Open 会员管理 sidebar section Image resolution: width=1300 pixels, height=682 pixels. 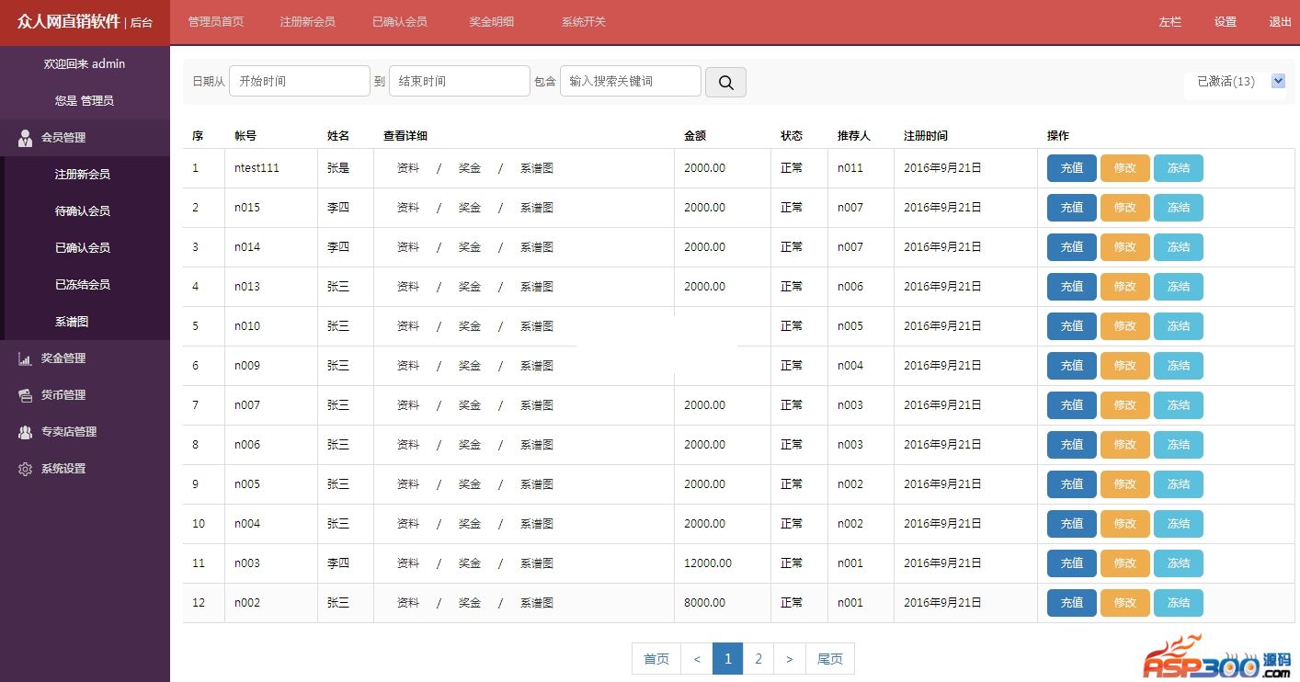click(x=63, y=138)
